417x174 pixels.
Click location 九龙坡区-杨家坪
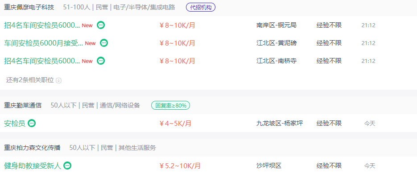[280, 123]
